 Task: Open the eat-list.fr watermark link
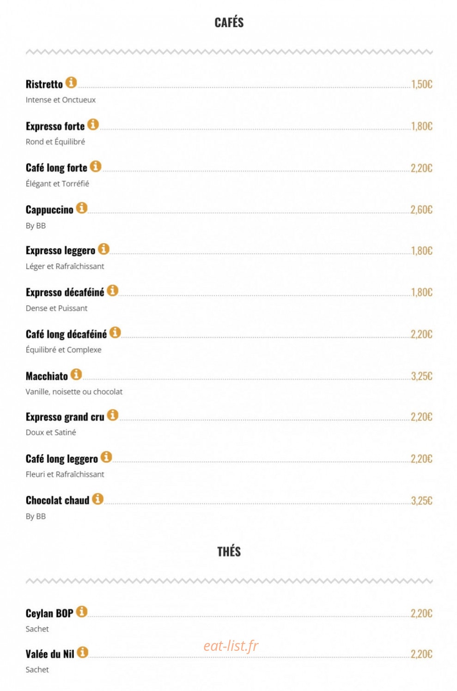click(x=231, y=646)
